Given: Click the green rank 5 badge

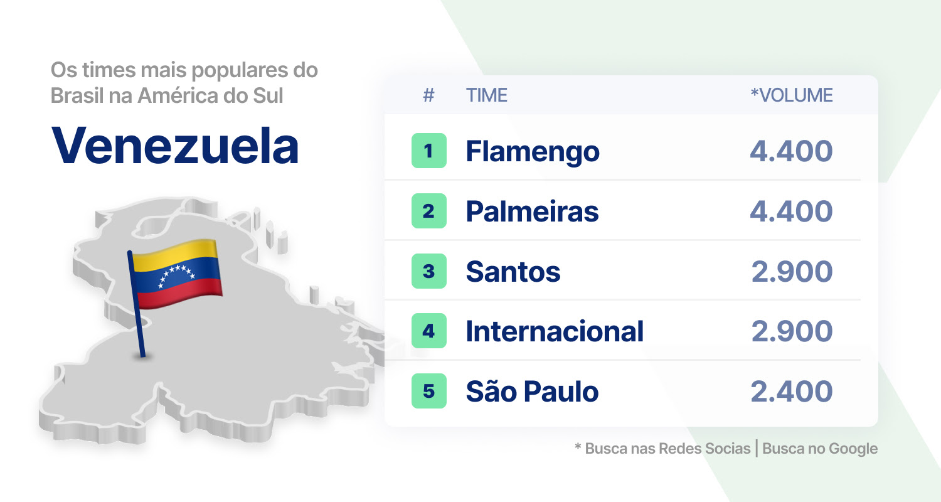Looking at the screenshot, I should [x=429, y=391].
